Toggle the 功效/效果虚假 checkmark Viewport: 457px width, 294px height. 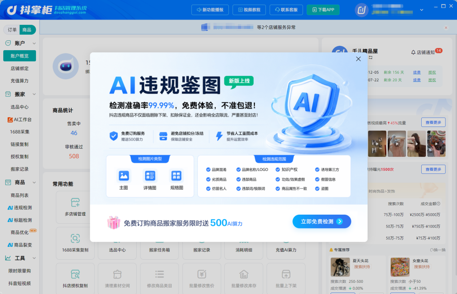tap(278, 179)
